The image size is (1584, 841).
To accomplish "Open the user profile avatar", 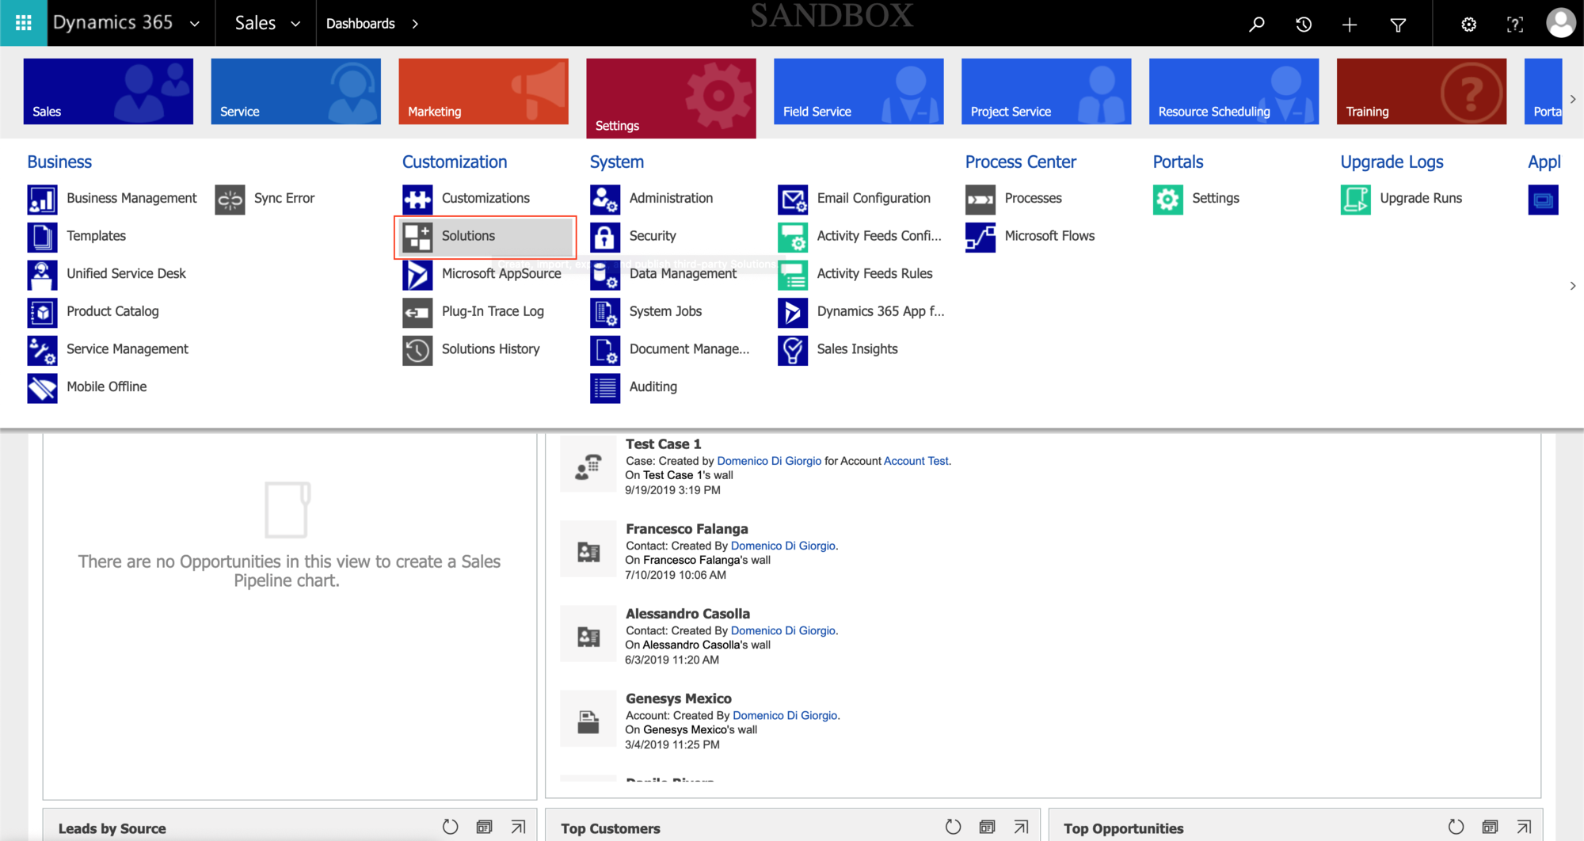I will click(x=1560, y=23).
